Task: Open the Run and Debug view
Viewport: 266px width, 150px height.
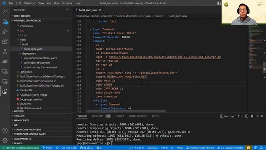Action: 5,31
